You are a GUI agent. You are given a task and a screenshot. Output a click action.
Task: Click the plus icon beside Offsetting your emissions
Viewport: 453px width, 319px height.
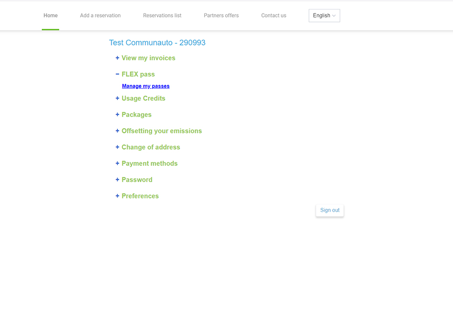coord(117,131)
